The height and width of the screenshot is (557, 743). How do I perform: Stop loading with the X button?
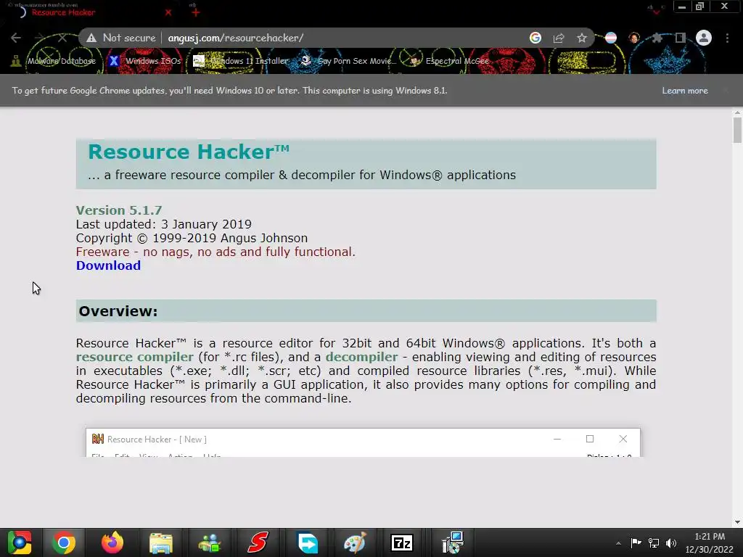point(62,38)
